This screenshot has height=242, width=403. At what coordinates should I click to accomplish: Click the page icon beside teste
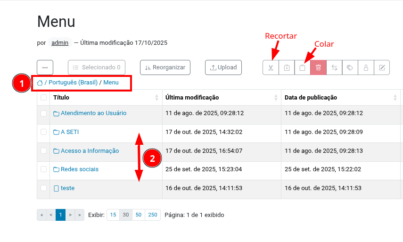(56, 189)
